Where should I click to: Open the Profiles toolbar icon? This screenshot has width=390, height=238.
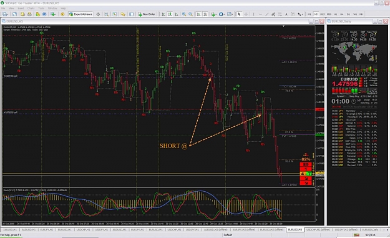(x=15, y=14)
